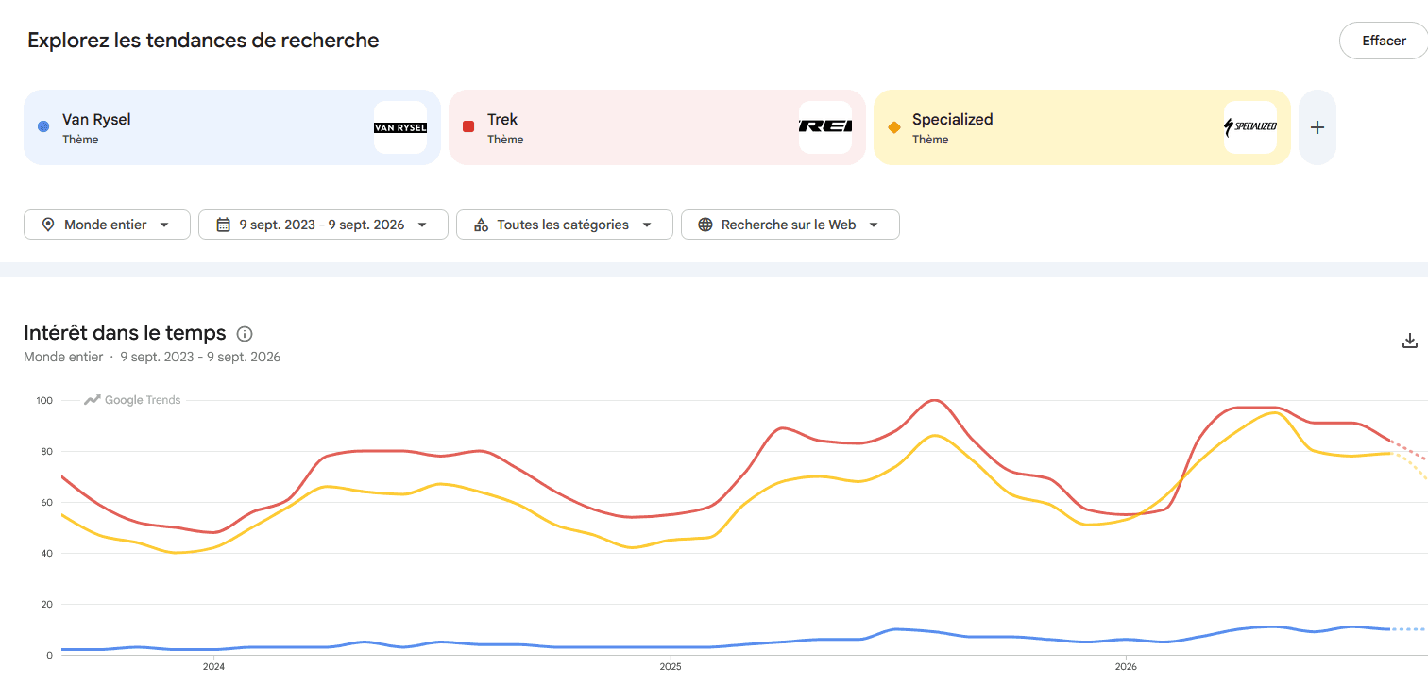
Task: Select the Specialized search term text
Action: [x=952, y=119]
